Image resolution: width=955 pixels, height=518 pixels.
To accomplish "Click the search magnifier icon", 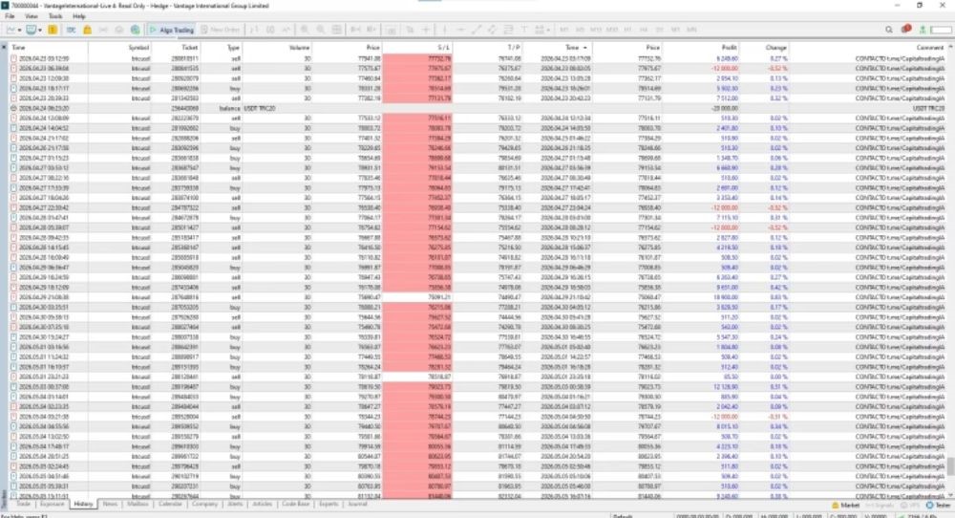I will click(x=888, y=30).
